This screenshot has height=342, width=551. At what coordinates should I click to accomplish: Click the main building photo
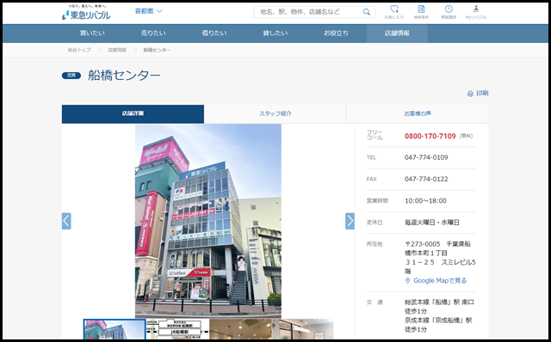click(x=208, y=221)
